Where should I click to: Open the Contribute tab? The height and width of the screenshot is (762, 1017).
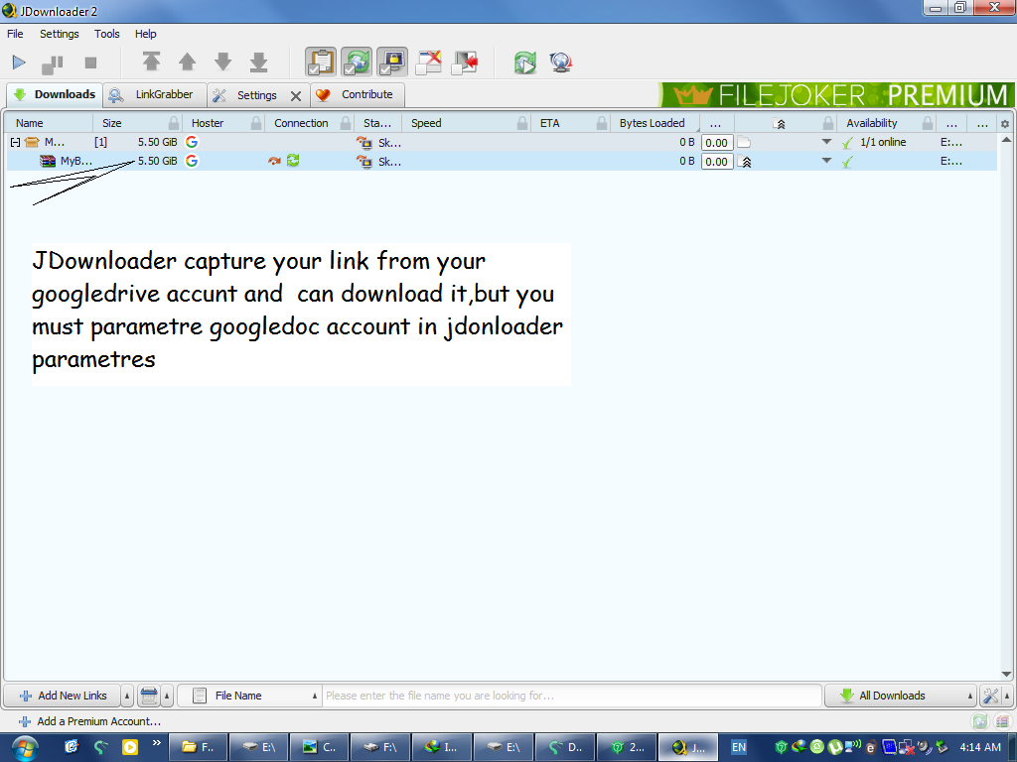tap(358, 94)
